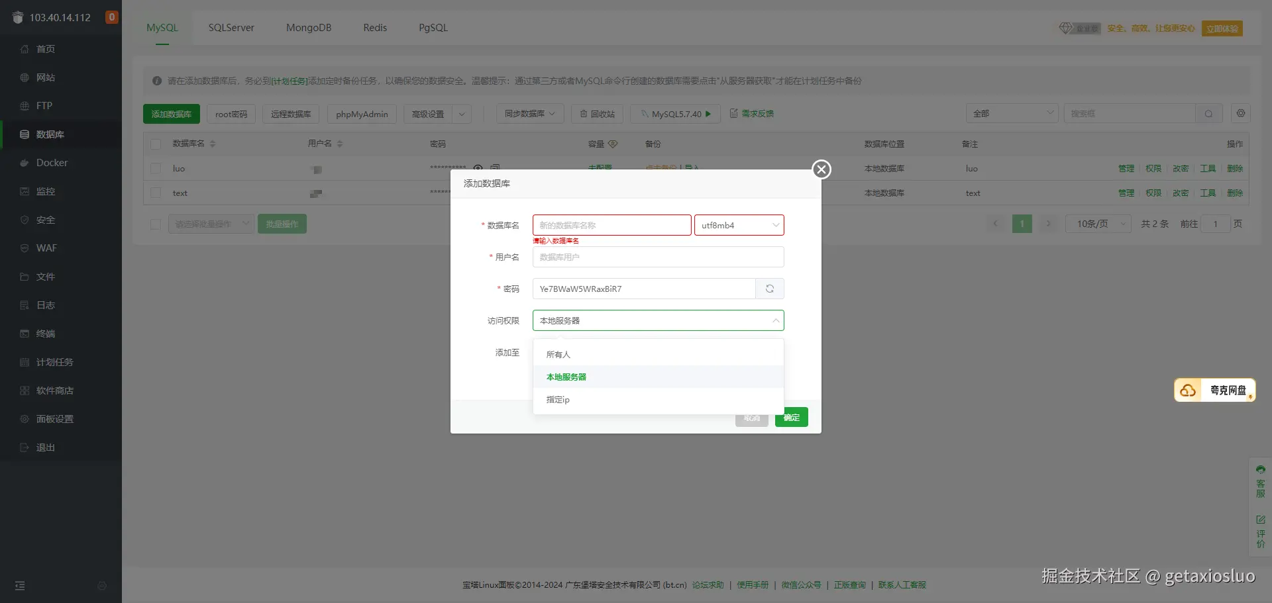This screenshot has height=603, width=1272.
Task: Open the 全部 filter dropdown
Action: (1012, 113)
